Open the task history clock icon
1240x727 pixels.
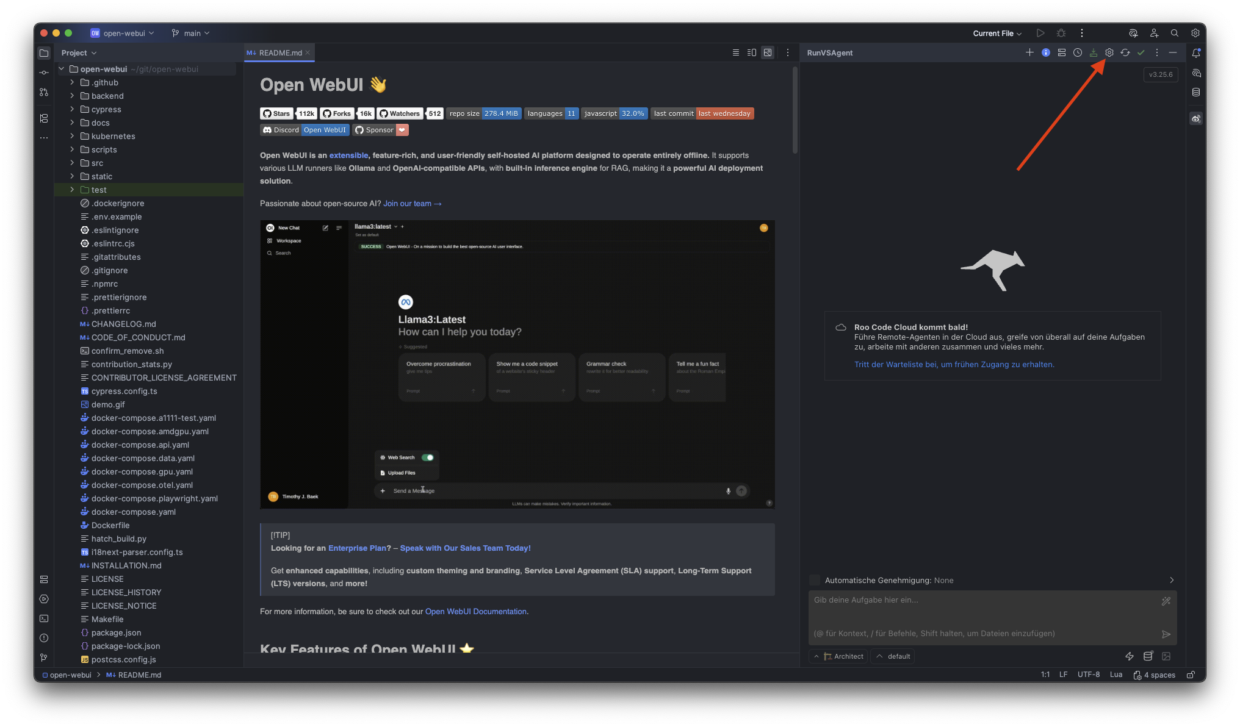[1078, 52]
